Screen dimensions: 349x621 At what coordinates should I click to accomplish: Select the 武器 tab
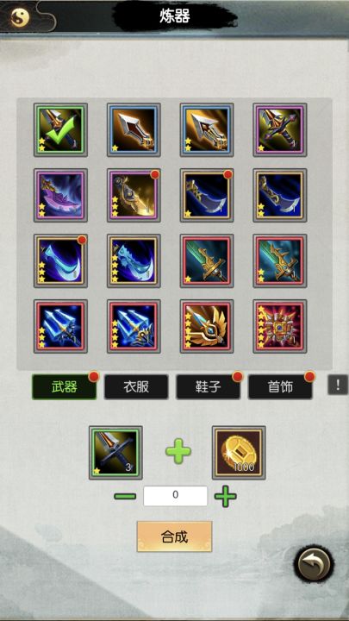click(64, 387)
